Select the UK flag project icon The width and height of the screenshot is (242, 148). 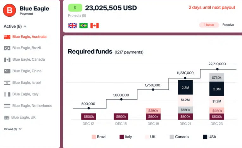tap(72, 26)
